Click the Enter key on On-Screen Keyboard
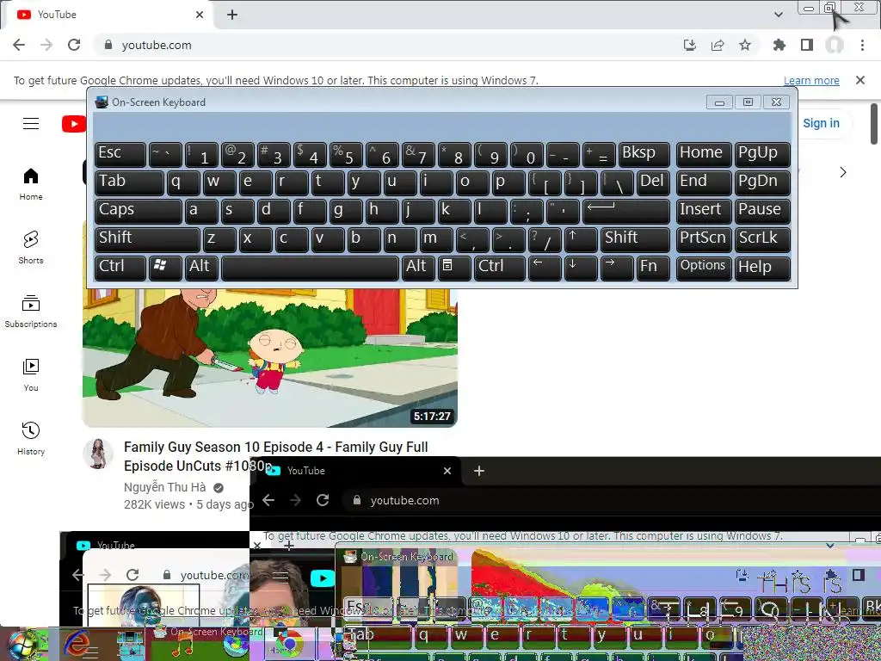 point(626,210)
